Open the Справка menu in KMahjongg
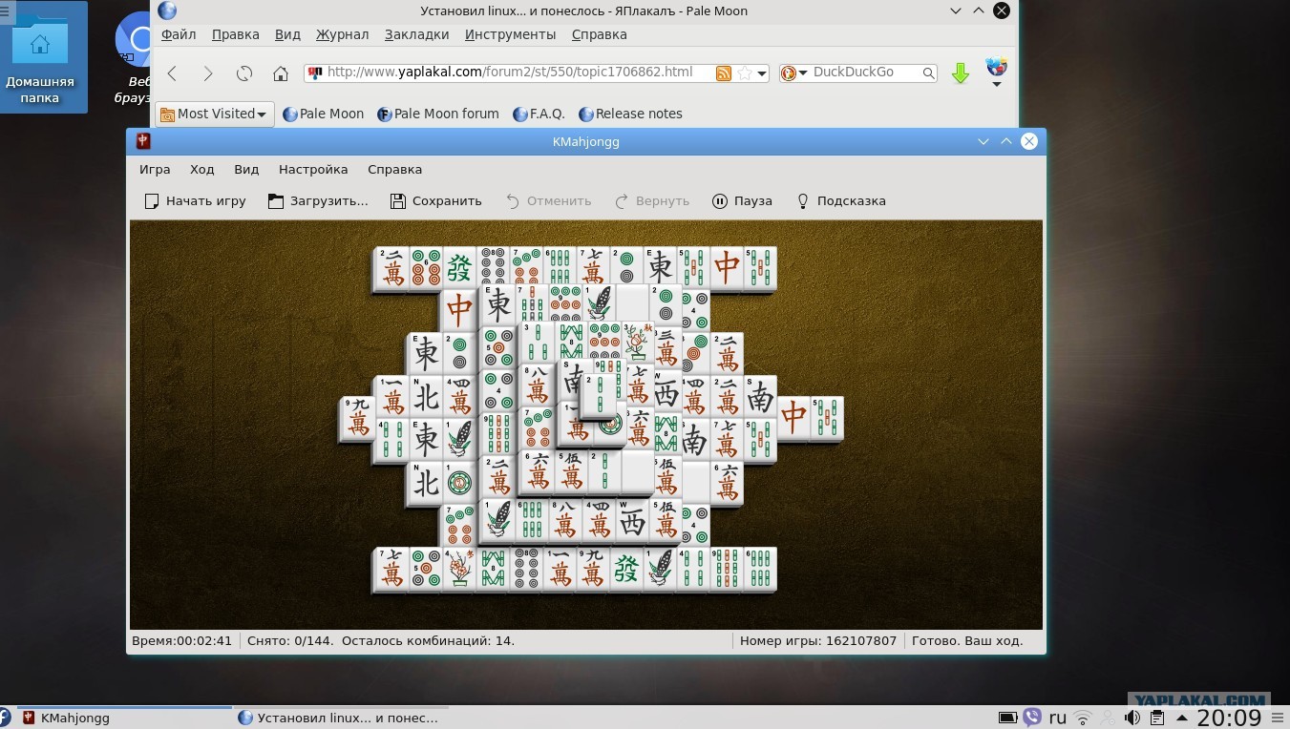 tap(394, 169)
